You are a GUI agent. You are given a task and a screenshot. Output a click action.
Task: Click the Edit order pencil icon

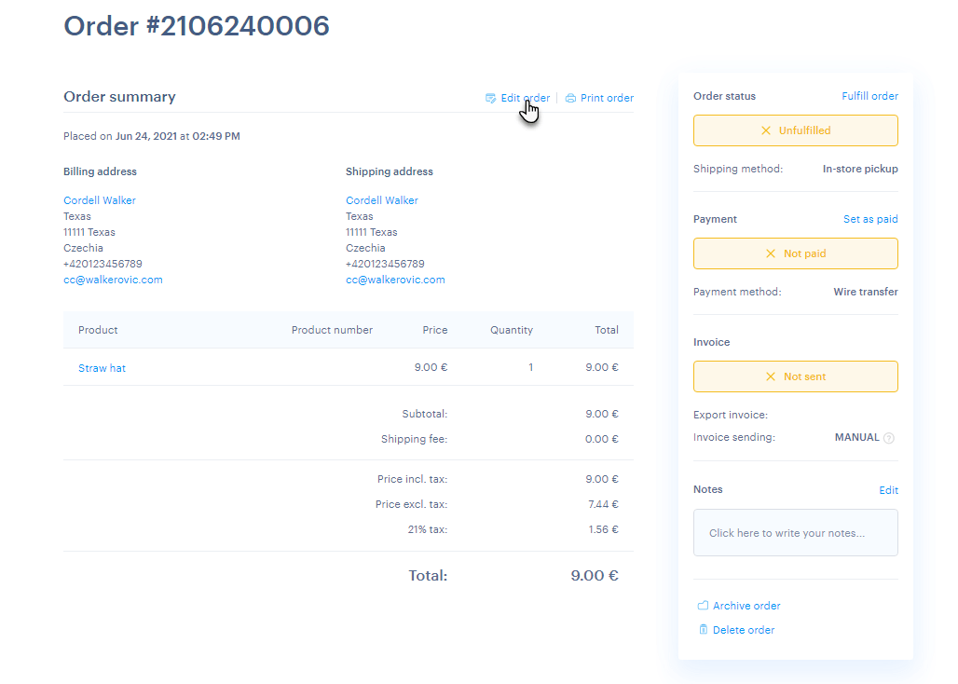pos(490,98)
